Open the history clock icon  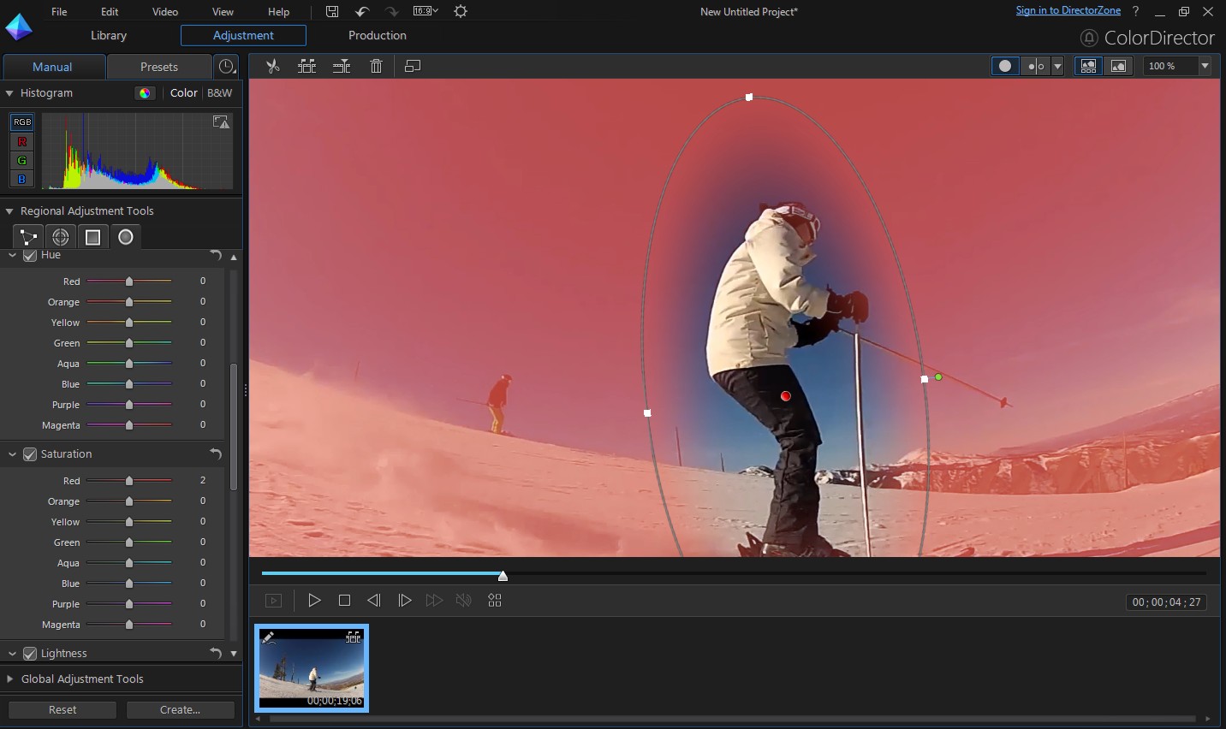click(x=226, y=67)
